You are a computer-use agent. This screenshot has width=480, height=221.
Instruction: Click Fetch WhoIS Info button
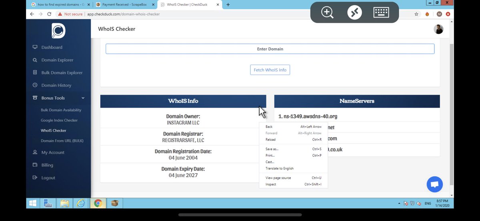[x=270, y=70]
